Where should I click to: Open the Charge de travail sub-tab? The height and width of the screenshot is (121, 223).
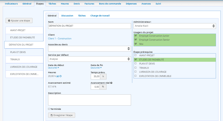pos(100,16)
